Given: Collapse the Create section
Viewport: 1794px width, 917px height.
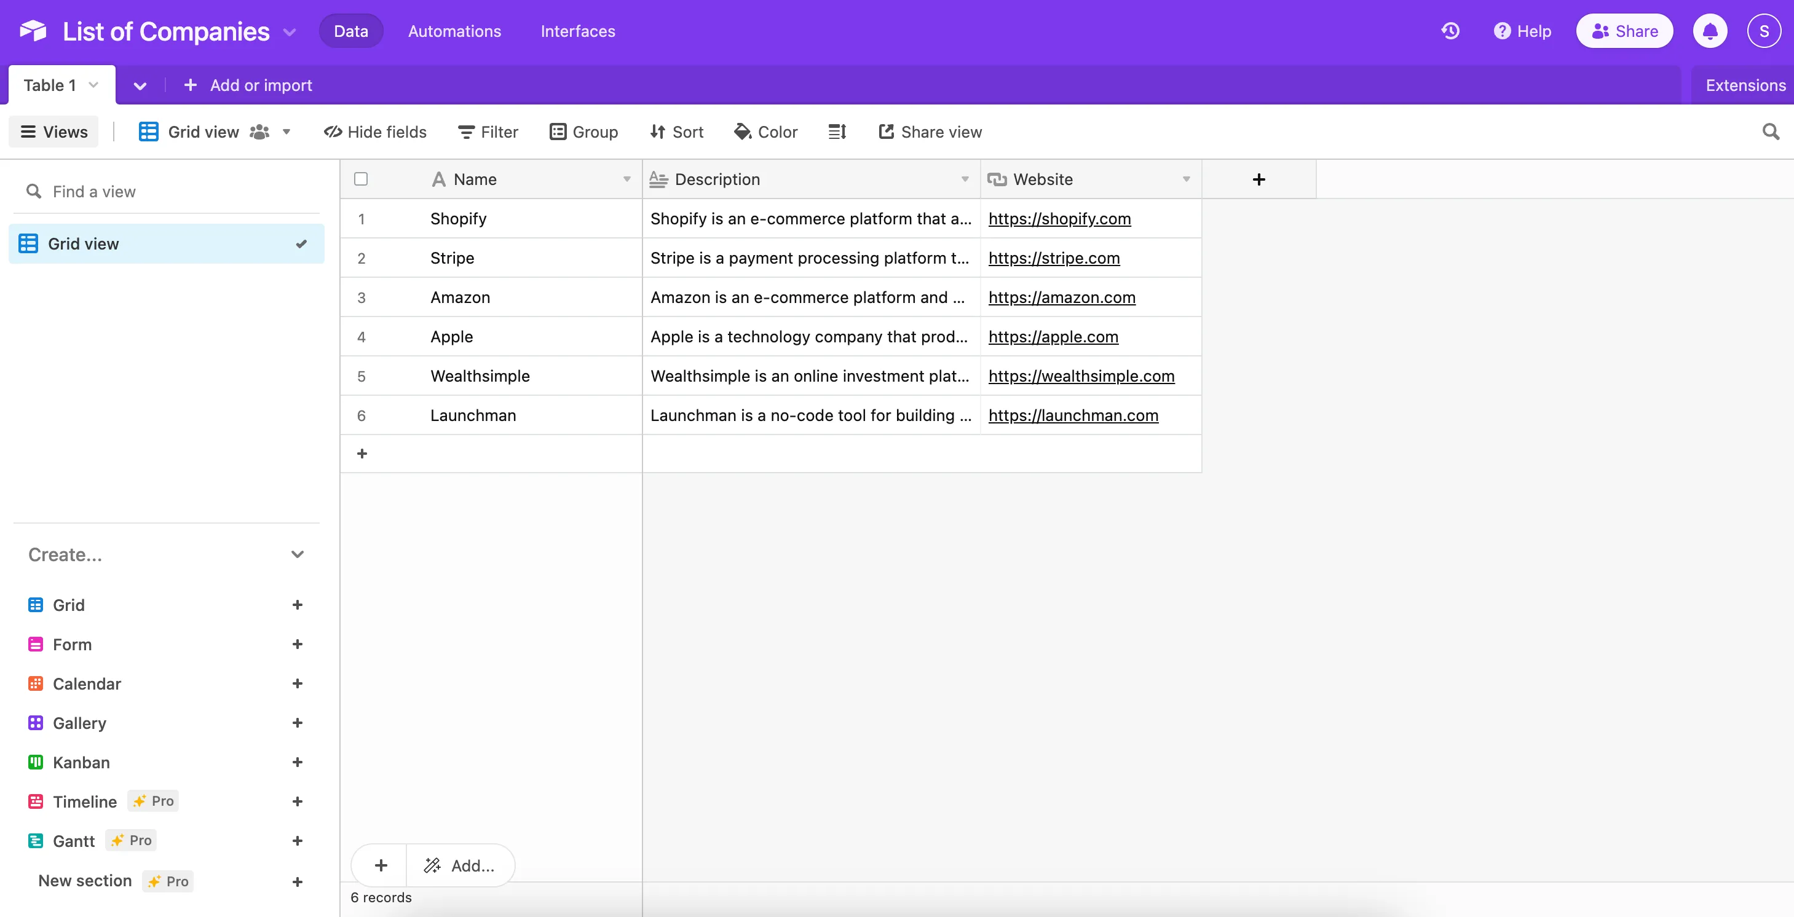Looking at the screenshot, I should 298,554.
